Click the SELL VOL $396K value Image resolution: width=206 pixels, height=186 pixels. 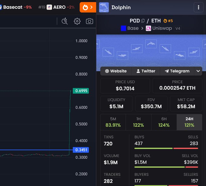click(191, 162)
